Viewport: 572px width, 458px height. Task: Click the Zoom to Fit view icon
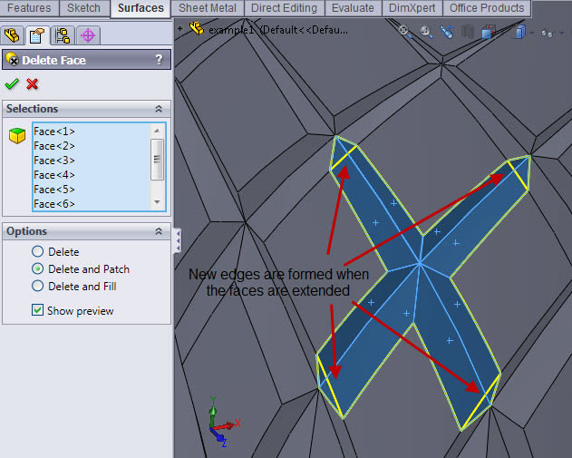coord(405,32)
